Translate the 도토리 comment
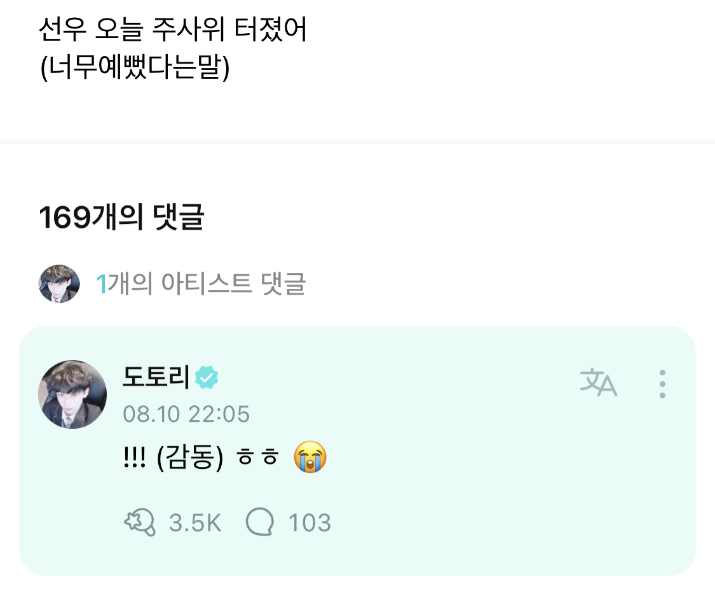The width and height of the screenshot is (715, 591). click(599, 382)
